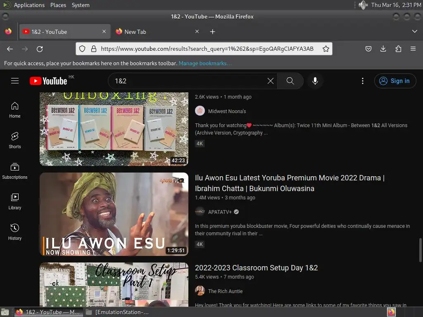Image resolution: width=423 pixels, height=317 pixels.
Task: Open the Firefox View icon left of the tabs
Action: tap(8, 31)
